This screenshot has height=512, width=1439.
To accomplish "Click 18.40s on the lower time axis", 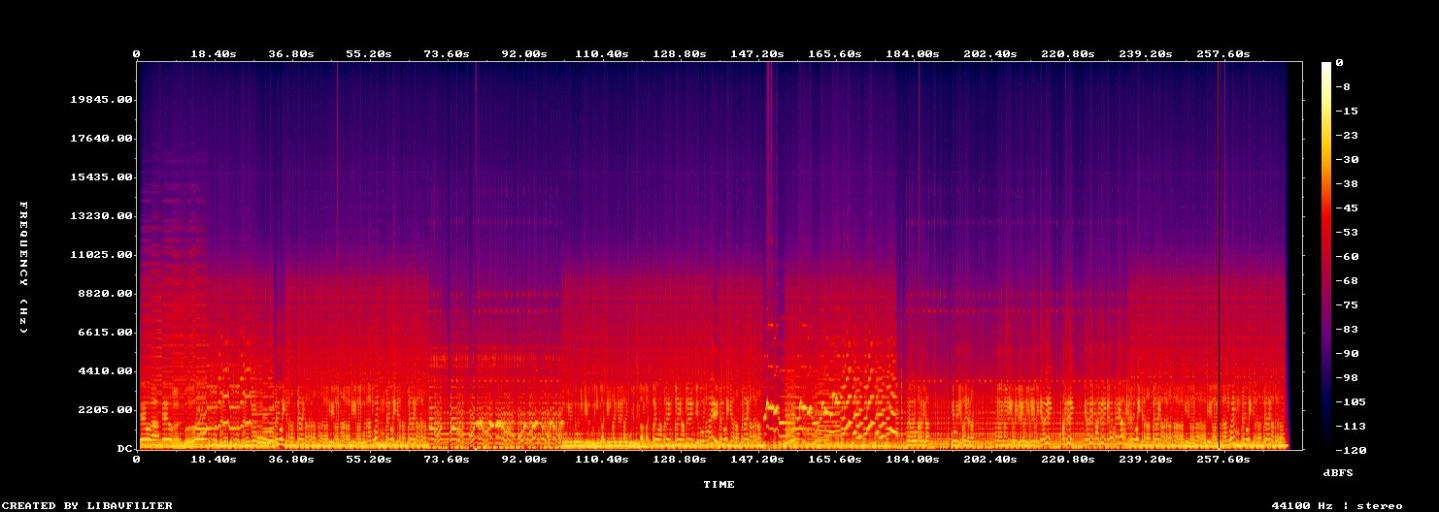I will tap(214, 459).
